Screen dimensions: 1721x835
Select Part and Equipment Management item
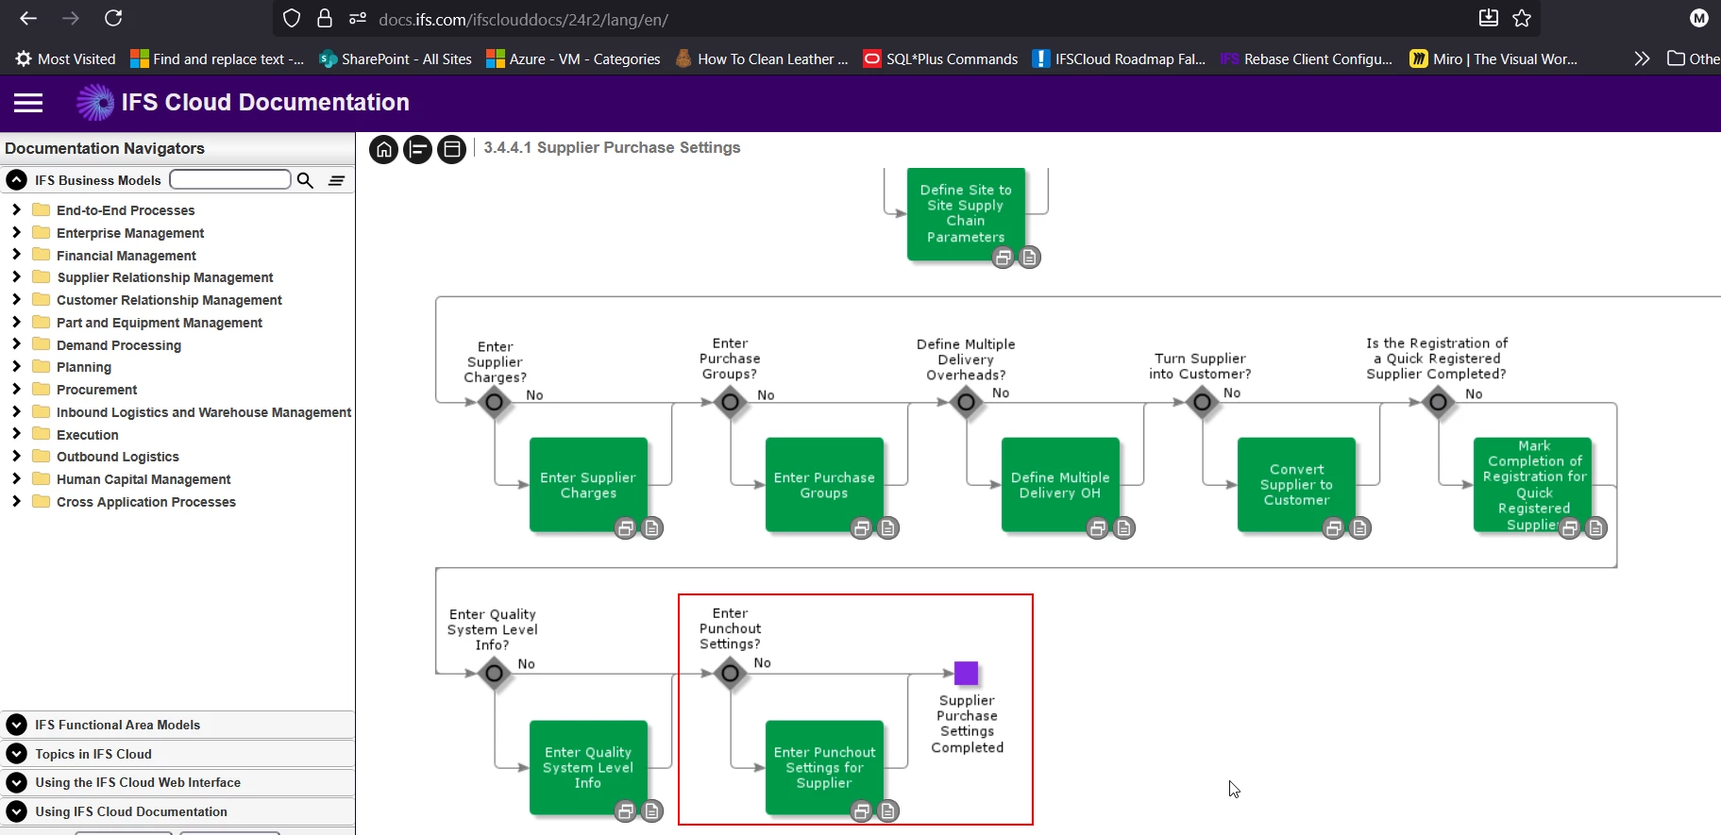click(x=160, y=323)
